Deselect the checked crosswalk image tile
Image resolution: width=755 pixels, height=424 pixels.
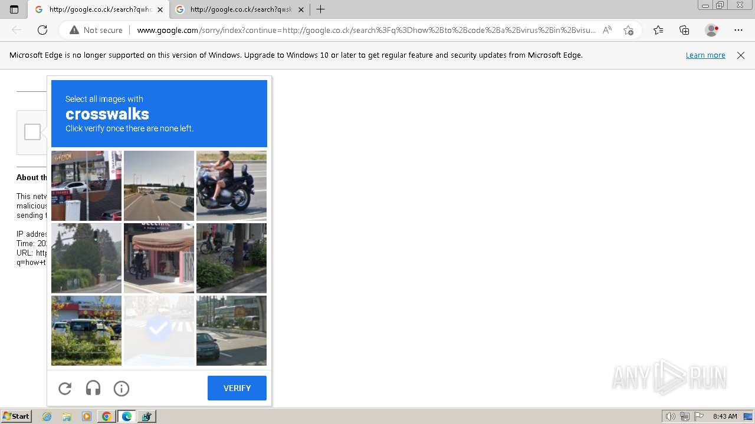pyautogui.click(x=159, y=330)
